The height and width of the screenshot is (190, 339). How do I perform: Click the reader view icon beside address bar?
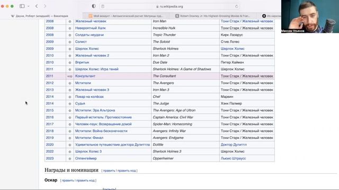[x=103, y=6]
